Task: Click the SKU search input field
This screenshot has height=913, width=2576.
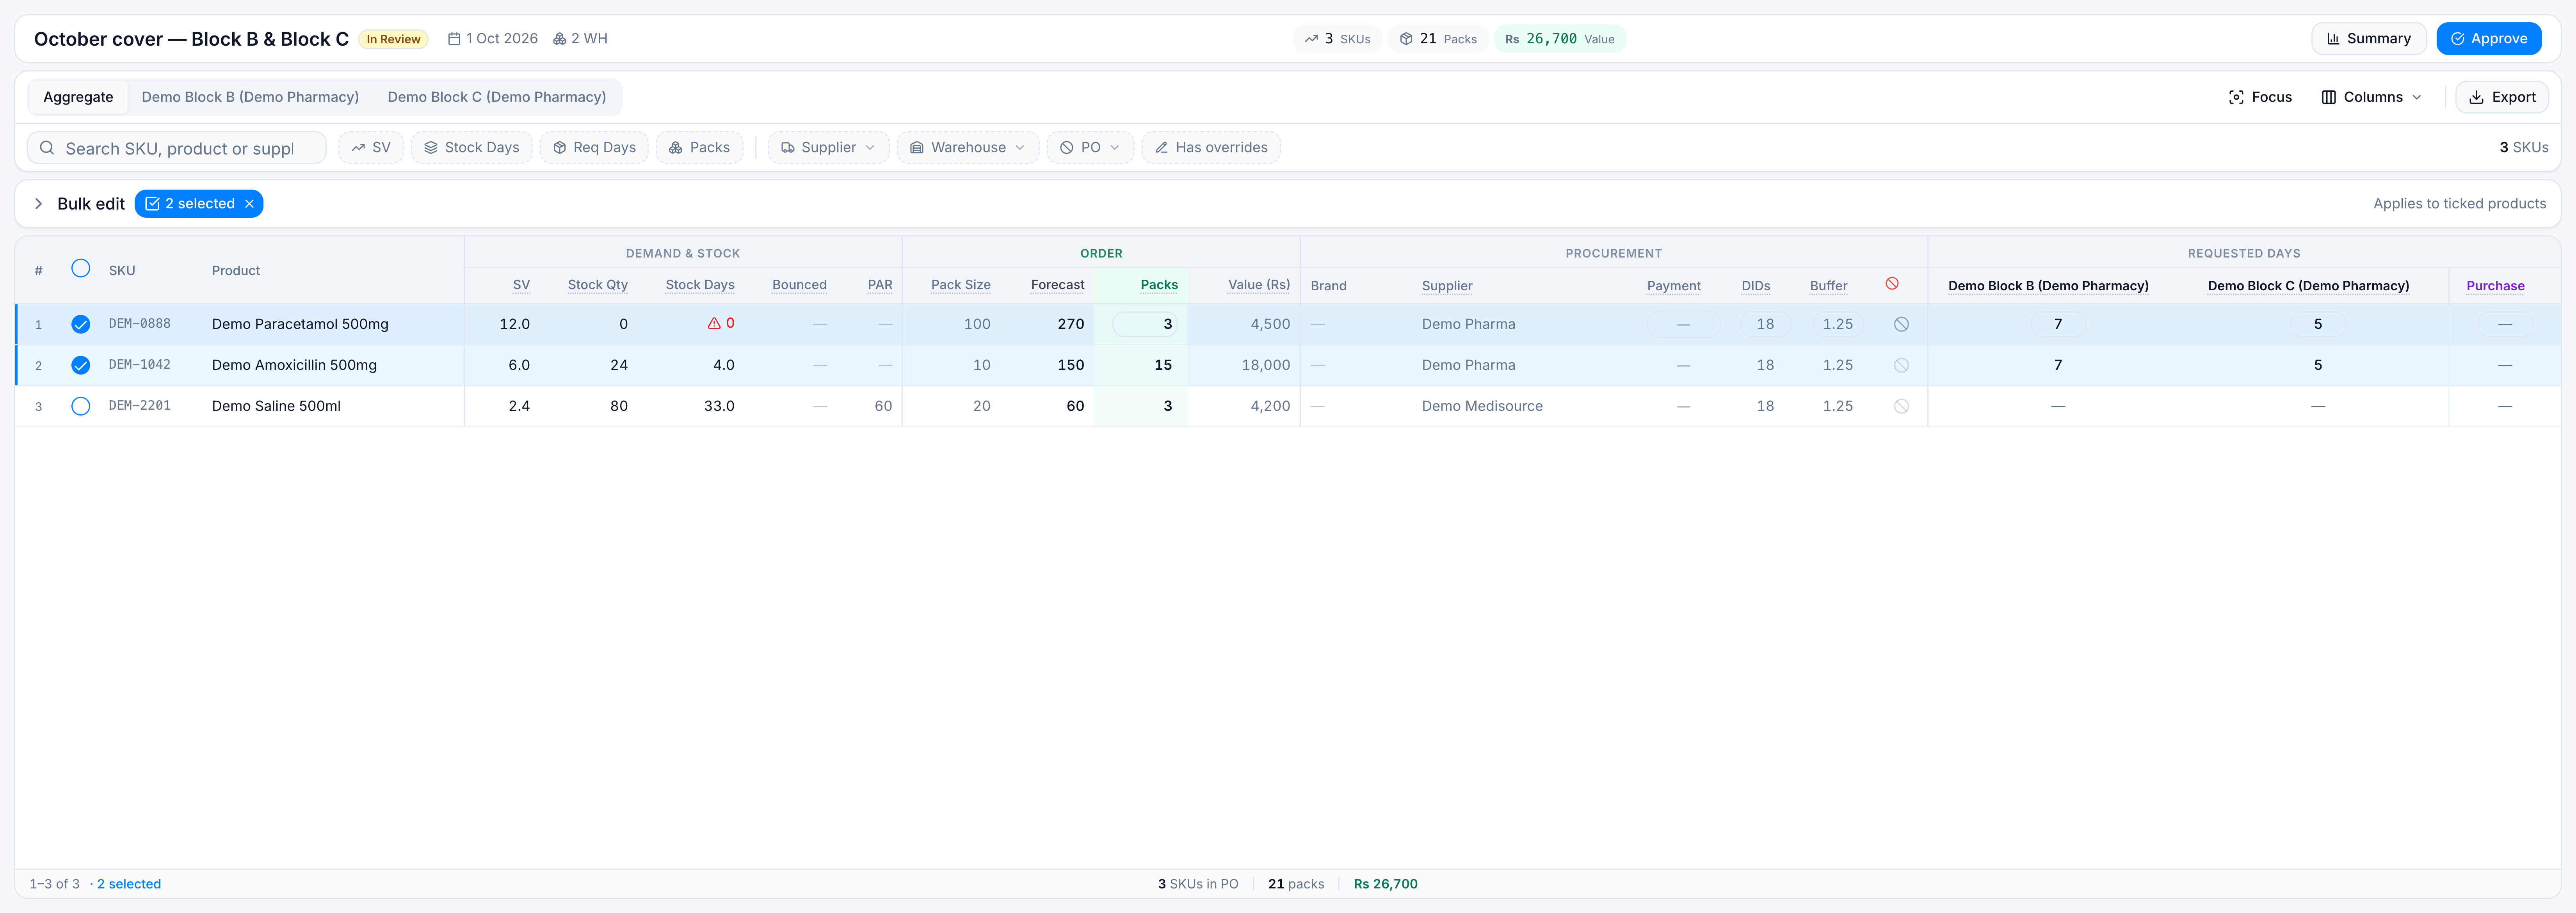Action: point(177,148)
